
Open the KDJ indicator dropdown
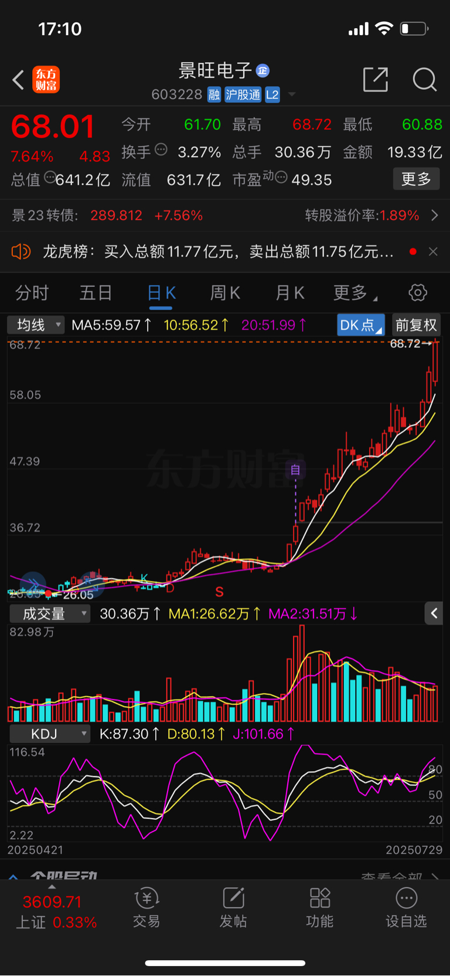click(50, 734)
